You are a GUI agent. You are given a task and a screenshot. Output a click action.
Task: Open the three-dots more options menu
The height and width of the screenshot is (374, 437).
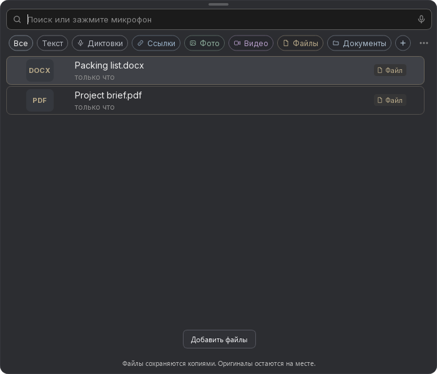(x=424, y=43)
